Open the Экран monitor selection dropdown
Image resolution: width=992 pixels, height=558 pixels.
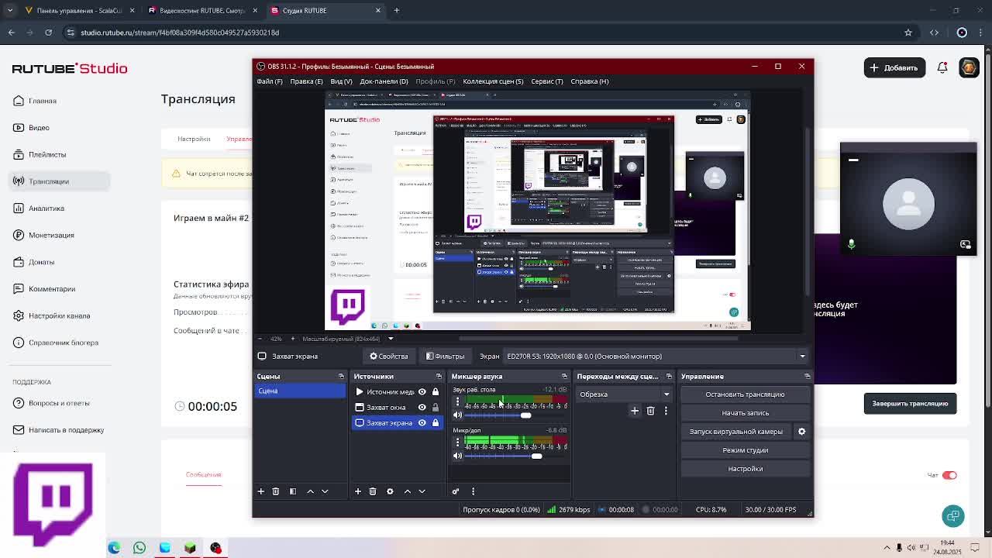pos(656,356)
